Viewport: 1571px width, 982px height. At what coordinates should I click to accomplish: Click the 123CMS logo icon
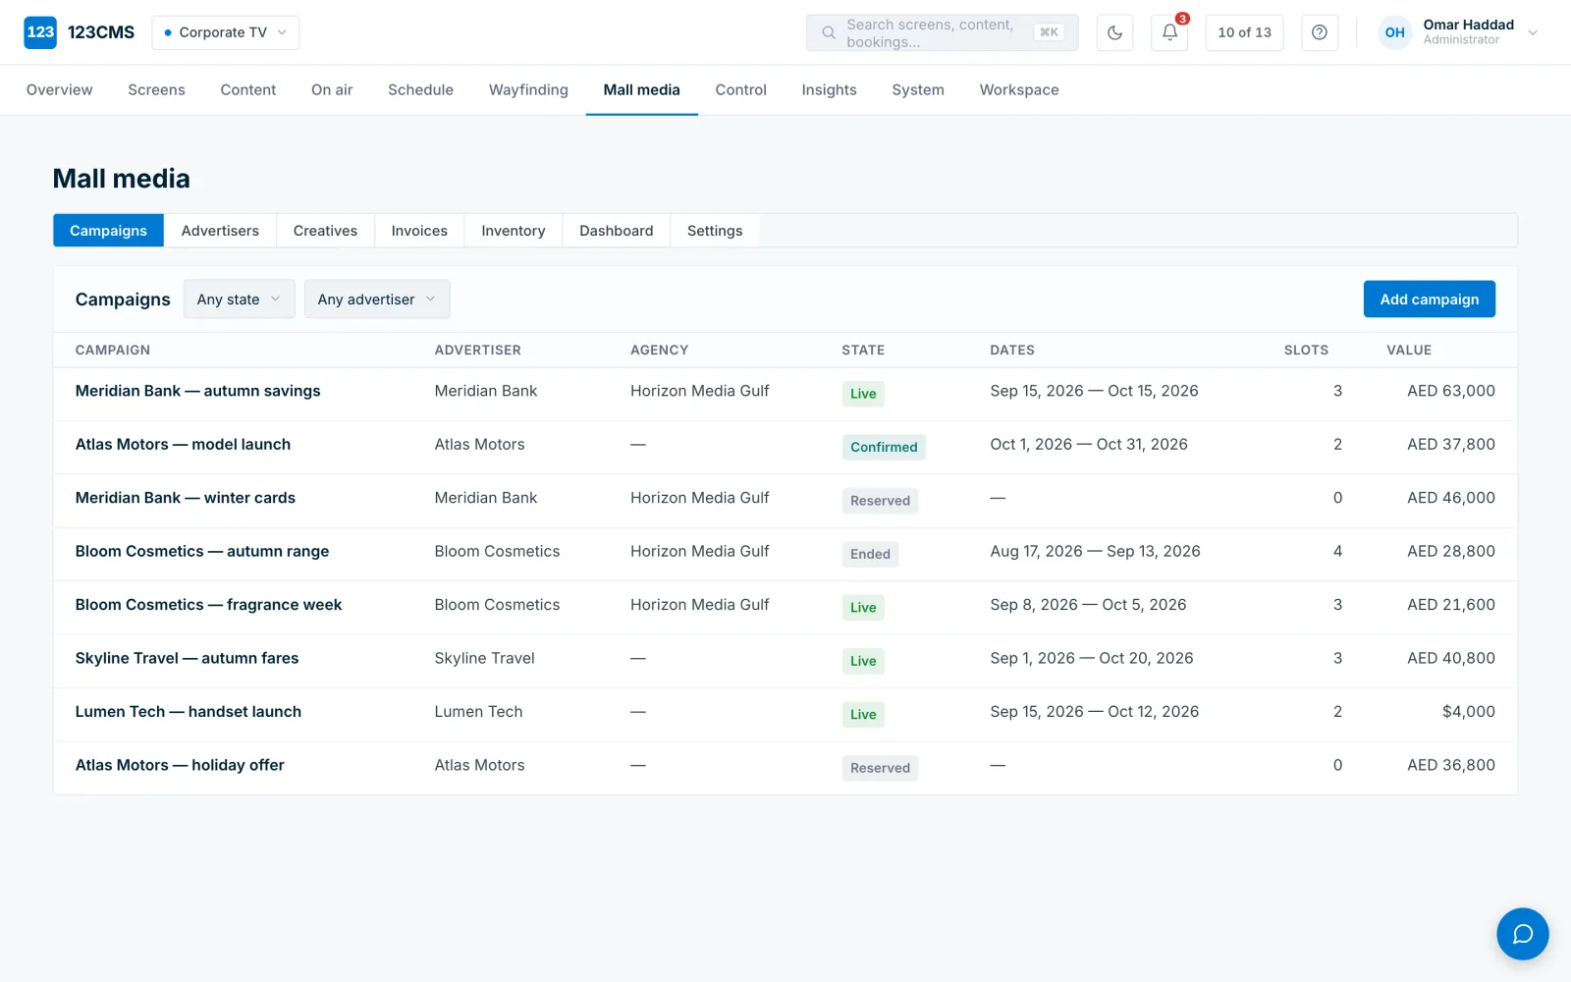[40, 32]
